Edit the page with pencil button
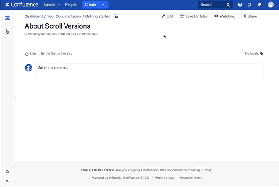The image size is (279, 187). [x=167, y=16]
